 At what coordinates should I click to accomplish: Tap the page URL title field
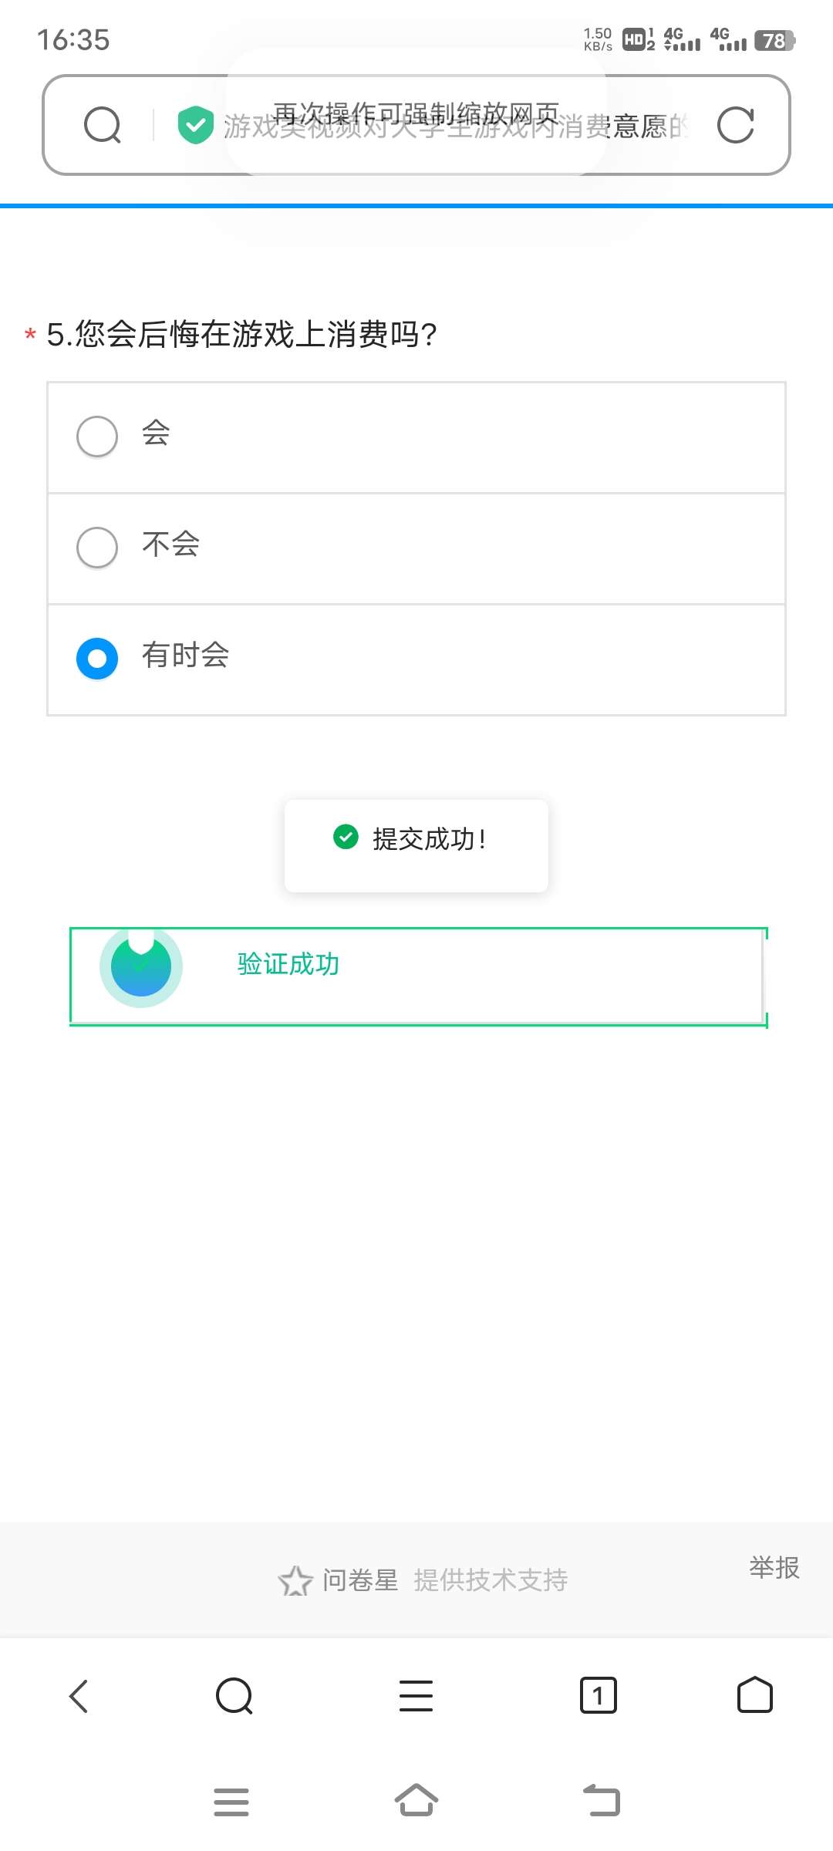[455, 125]
